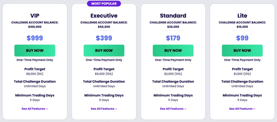Show See All Features for Lite
The width and height of the screenshot is (277, 122).
pos(242,109)
